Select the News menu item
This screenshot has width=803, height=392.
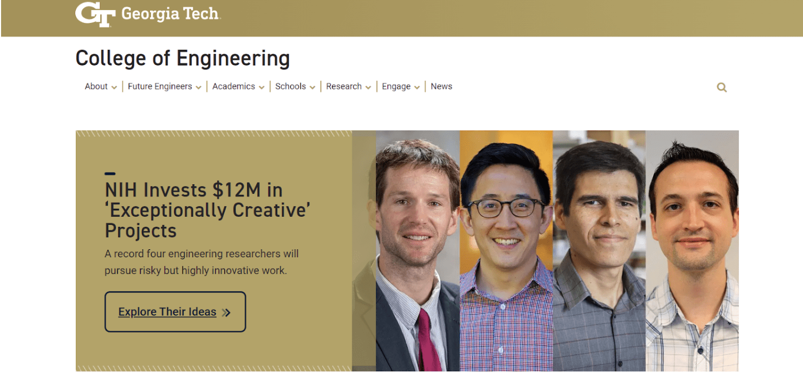(x=441, y=86)
